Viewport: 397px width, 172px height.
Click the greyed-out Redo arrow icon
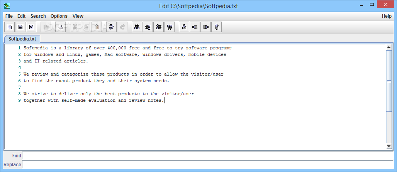(x=122, y=27)
